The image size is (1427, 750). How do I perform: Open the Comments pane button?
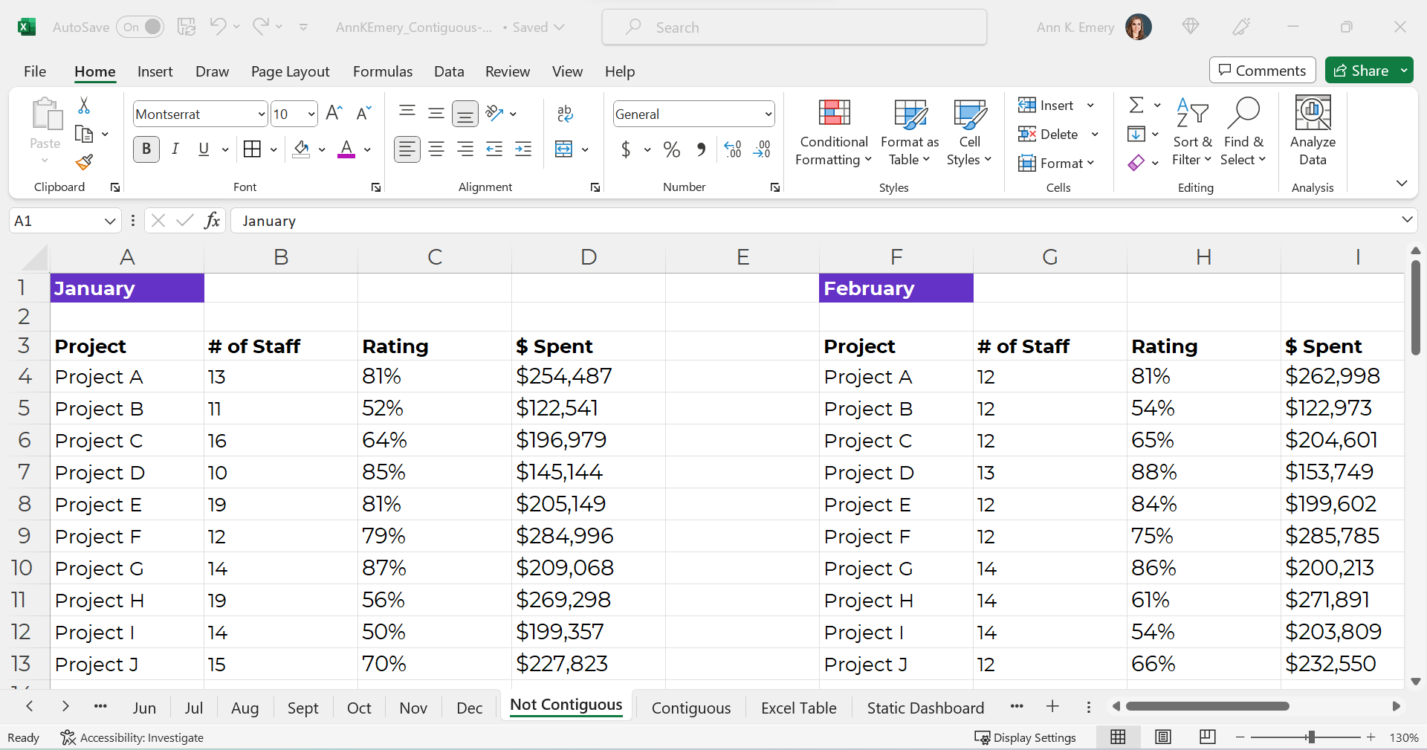pyautogui.click(x=1262, y=71)
